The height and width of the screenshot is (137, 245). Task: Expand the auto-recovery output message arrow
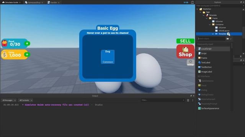pyautogui.click(x=23, y=105)
